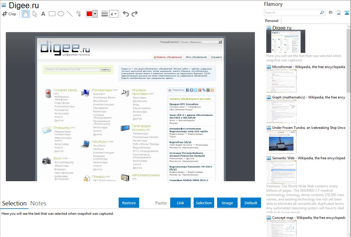351x237 pixels.
Task: Click the blue triangle-under-bar icon
Action: coord(347,13)
